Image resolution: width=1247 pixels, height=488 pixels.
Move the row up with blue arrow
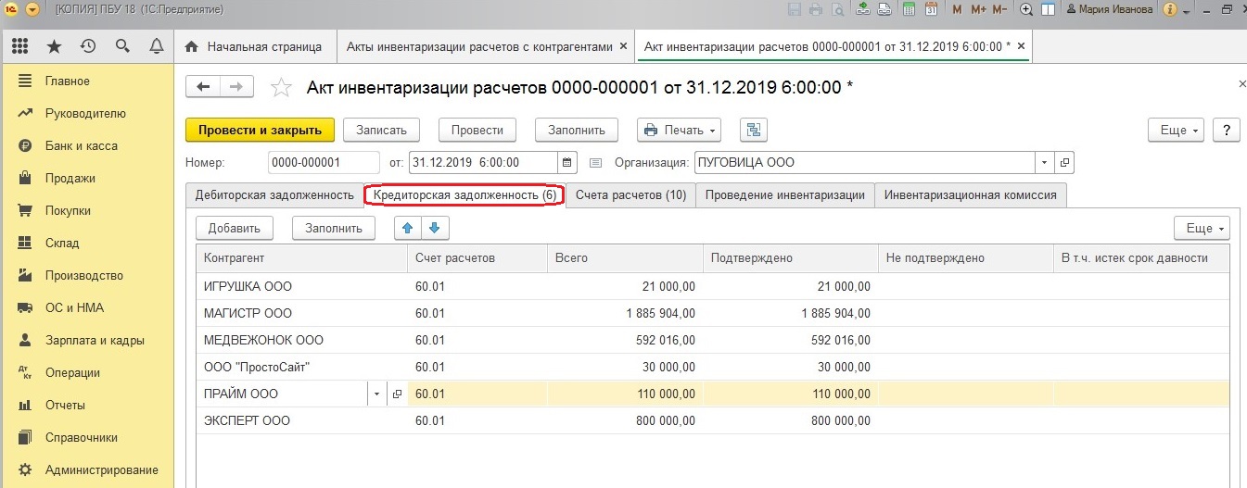tap(407, 228)
